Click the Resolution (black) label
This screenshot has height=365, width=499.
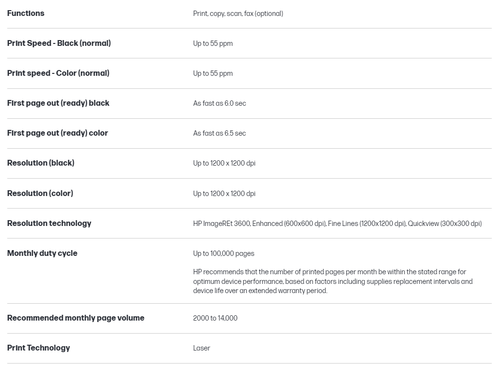41,163
